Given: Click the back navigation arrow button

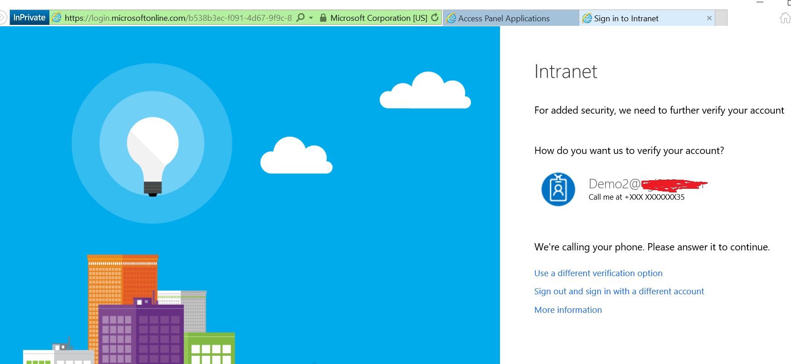Looking at the screenshot, I should (x=2, y=18).
